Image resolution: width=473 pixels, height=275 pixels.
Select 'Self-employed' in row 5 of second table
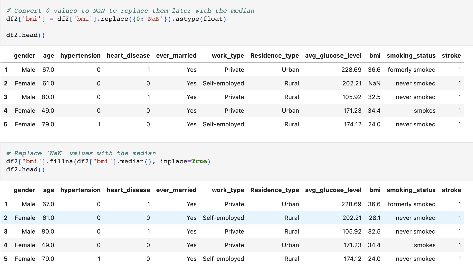click(223, 259)
